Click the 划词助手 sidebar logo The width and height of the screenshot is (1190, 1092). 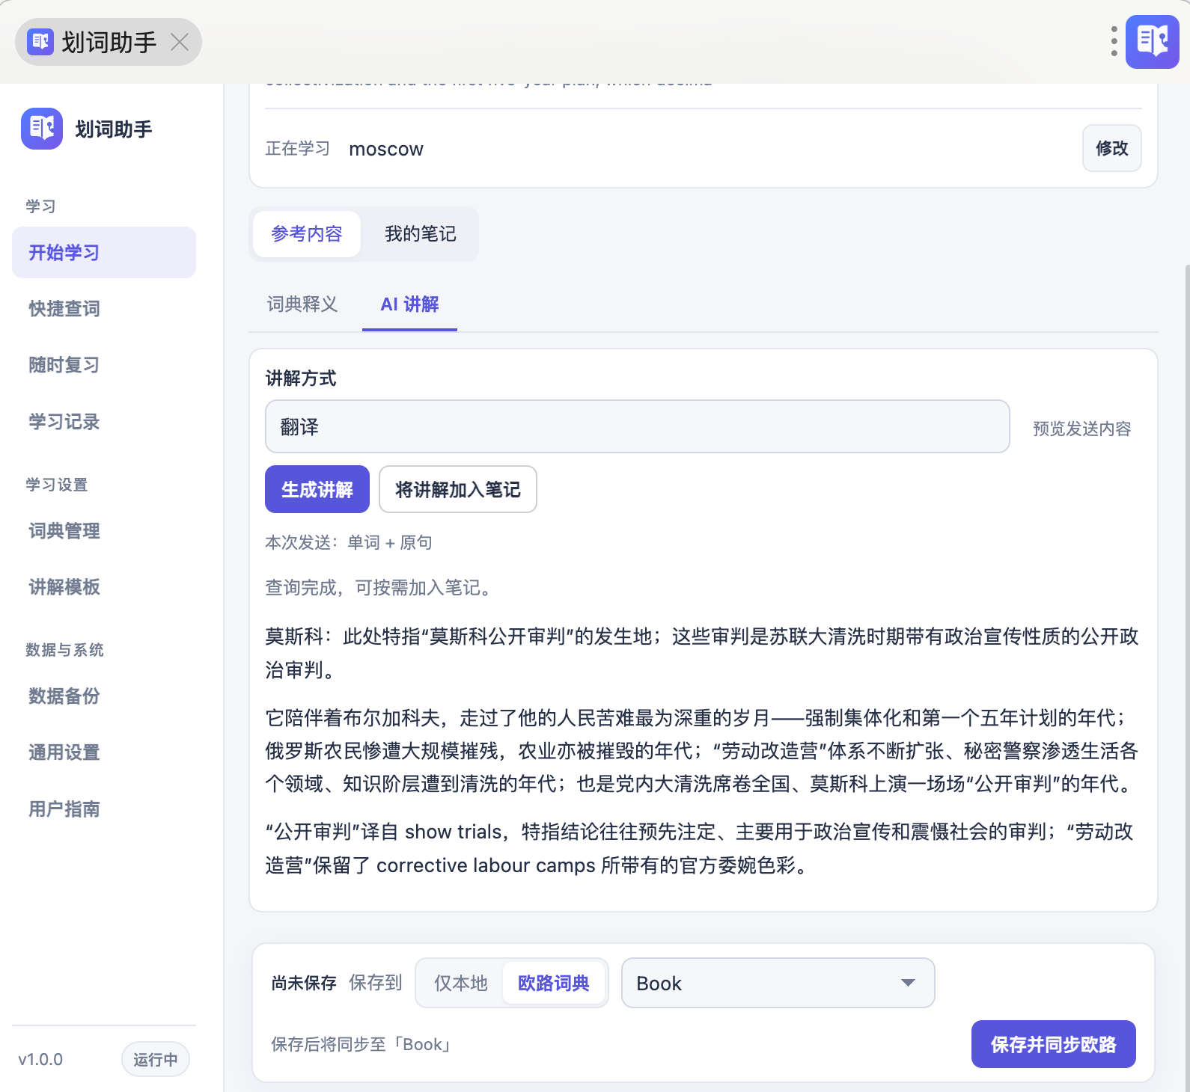(42, 129)
